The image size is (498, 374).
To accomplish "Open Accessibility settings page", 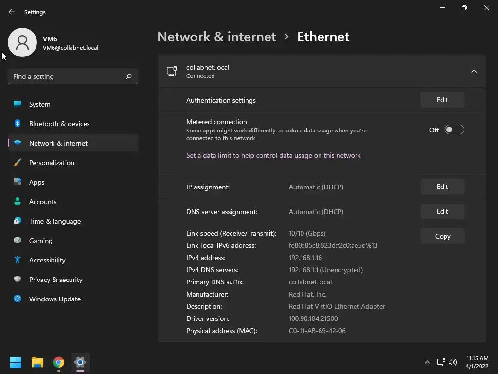I will 47,260.
